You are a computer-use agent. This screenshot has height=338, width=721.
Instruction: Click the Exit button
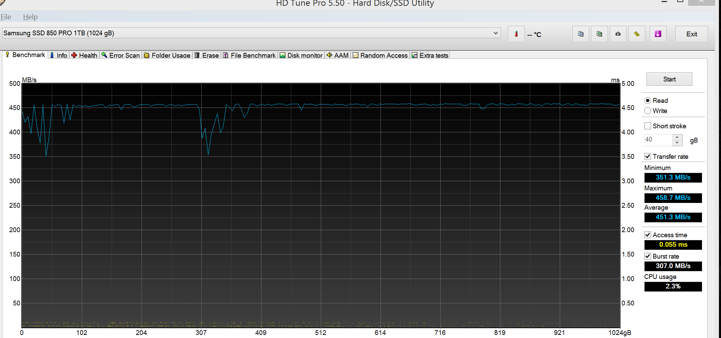(x=691, y=34)
